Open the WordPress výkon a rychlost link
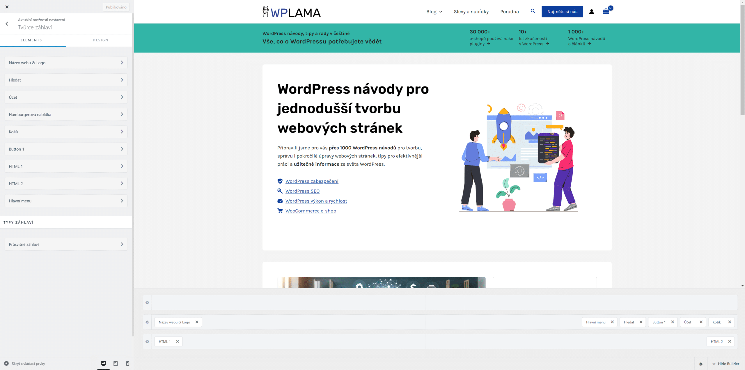This screenshot has height=370, width=745. click(x=316, y=201)
